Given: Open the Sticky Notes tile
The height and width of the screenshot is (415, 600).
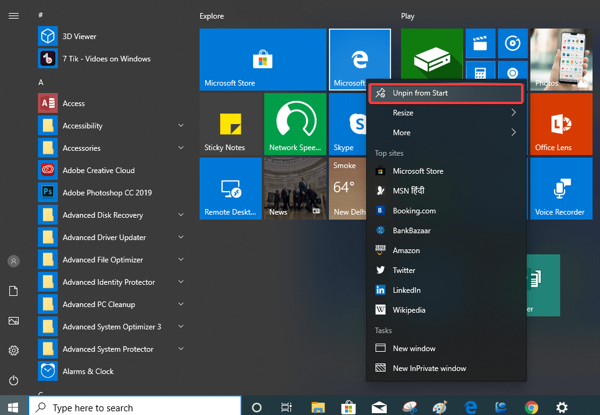Looking at the screenshot, I should (x=231, y=124).
